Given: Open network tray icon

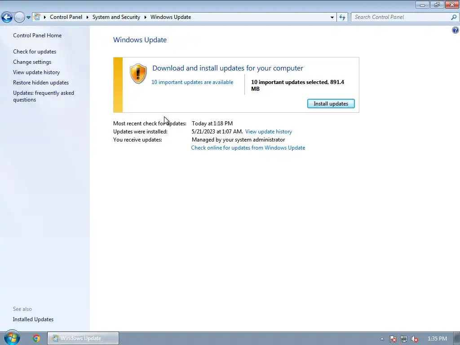Looking at the screenshot, I should 404,339.
